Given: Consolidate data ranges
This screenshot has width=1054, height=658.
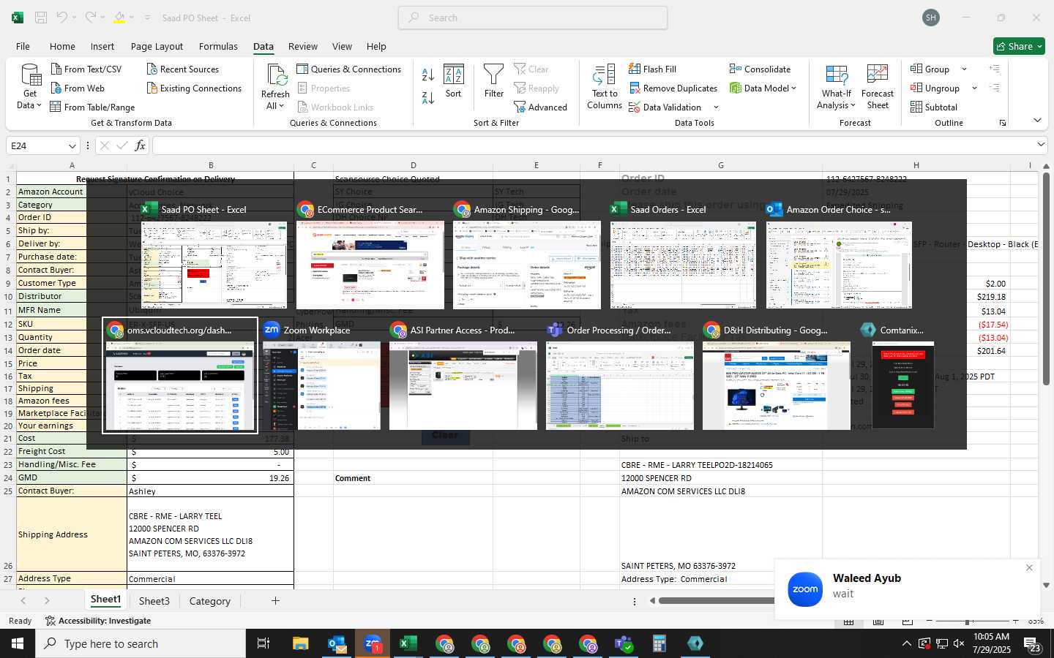Looking at the screenshot, I should (x=760, y=69).
